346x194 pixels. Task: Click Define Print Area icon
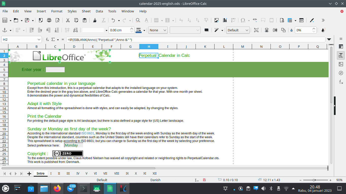click(x=282, y=20)
